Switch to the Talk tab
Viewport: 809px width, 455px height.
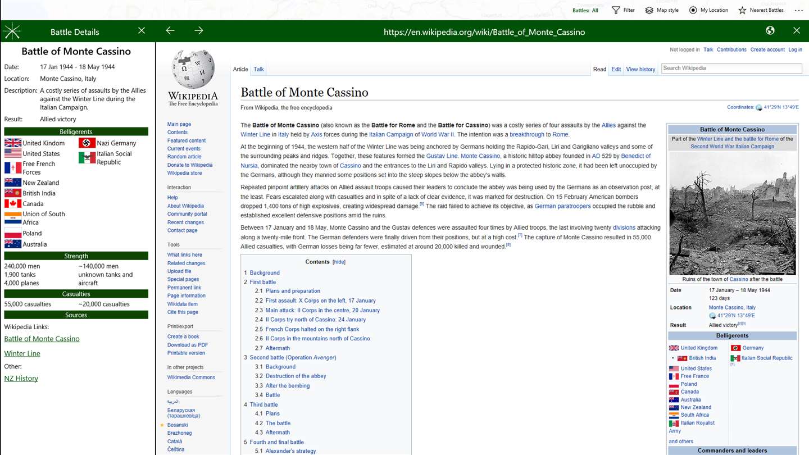(258, 69)
